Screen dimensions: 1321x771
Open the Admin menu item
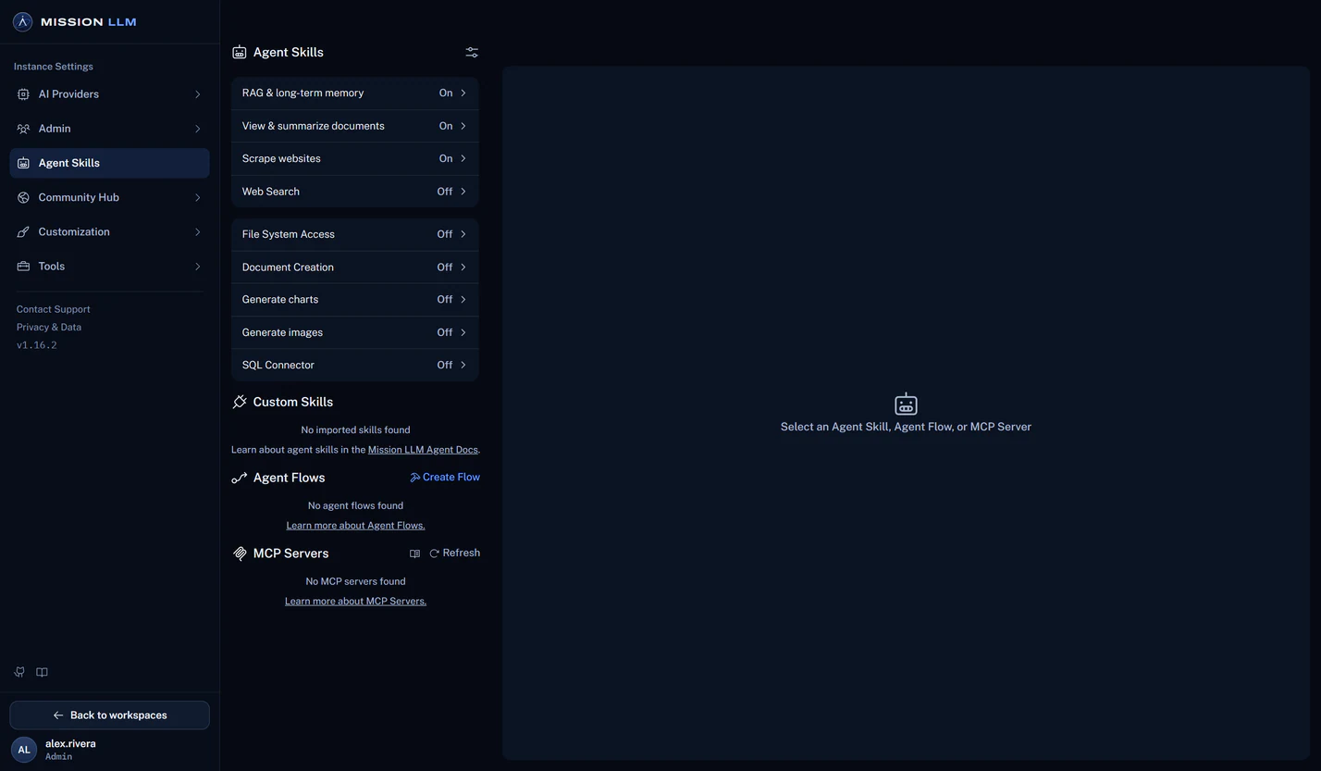(109, 129)
